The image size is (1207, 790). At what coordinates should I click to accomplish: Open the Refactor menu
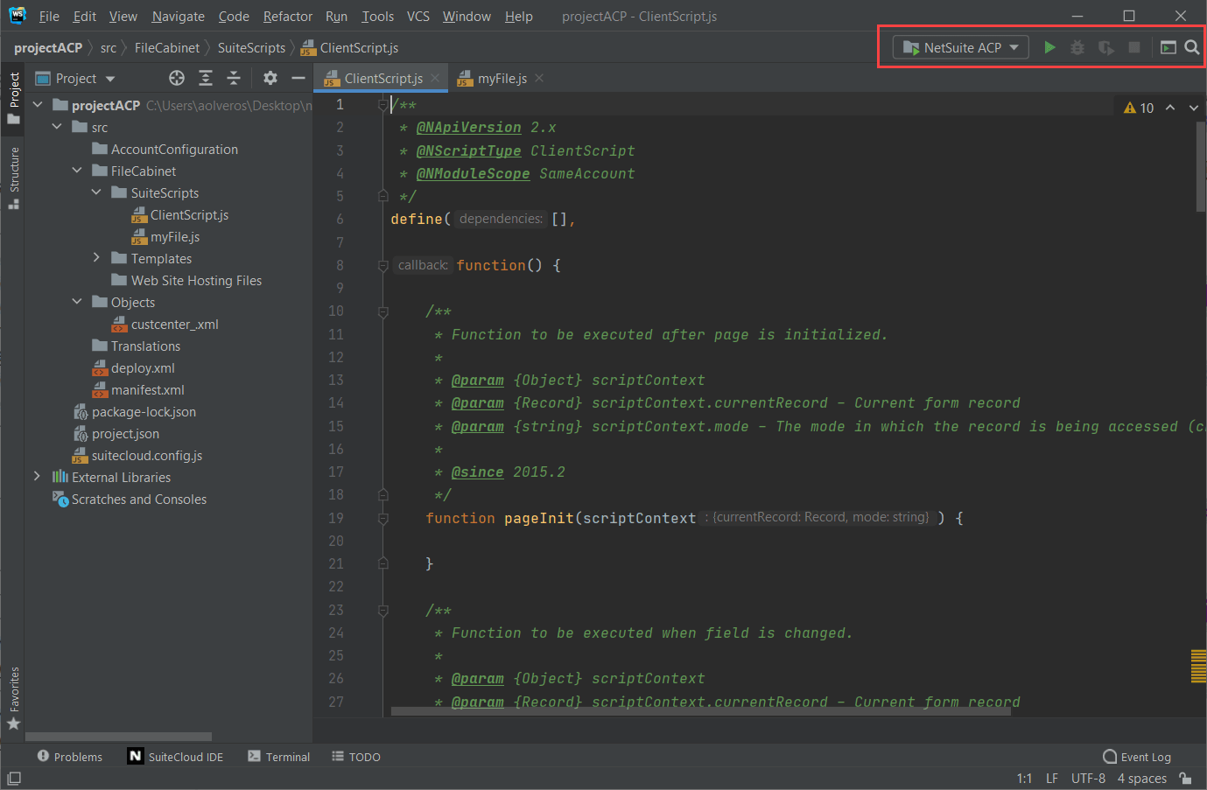(x=287, y=16)
